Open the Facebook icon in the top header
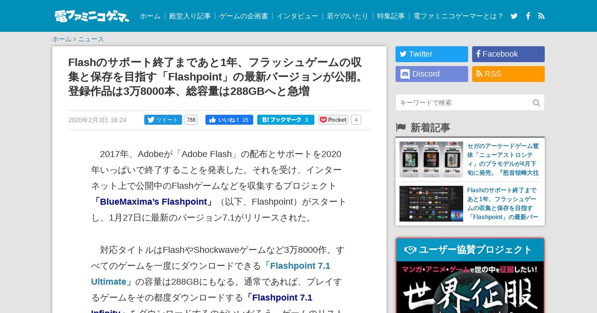 coord(528,16)
